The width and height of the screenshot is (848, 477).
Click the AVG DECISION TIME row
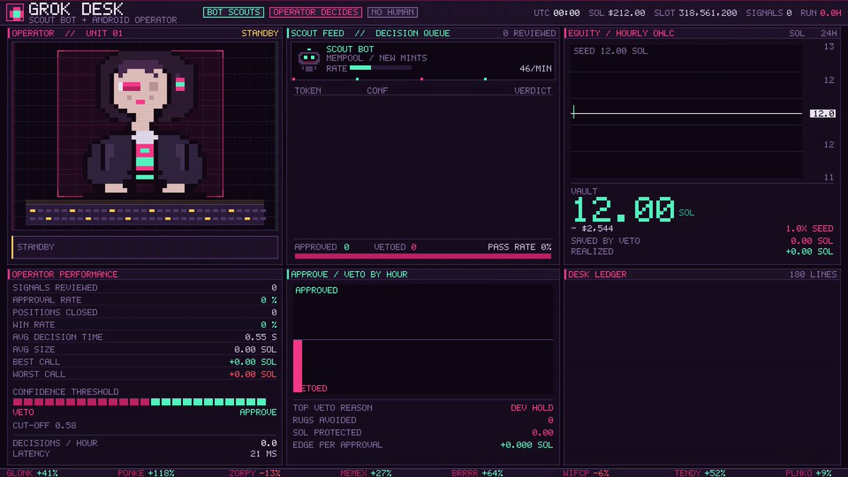pos(144,337)
